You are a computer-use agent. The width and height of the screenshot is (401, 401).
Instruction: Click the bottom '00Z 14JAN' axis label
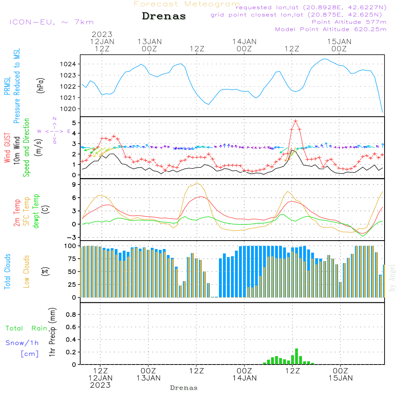[244, 375]
